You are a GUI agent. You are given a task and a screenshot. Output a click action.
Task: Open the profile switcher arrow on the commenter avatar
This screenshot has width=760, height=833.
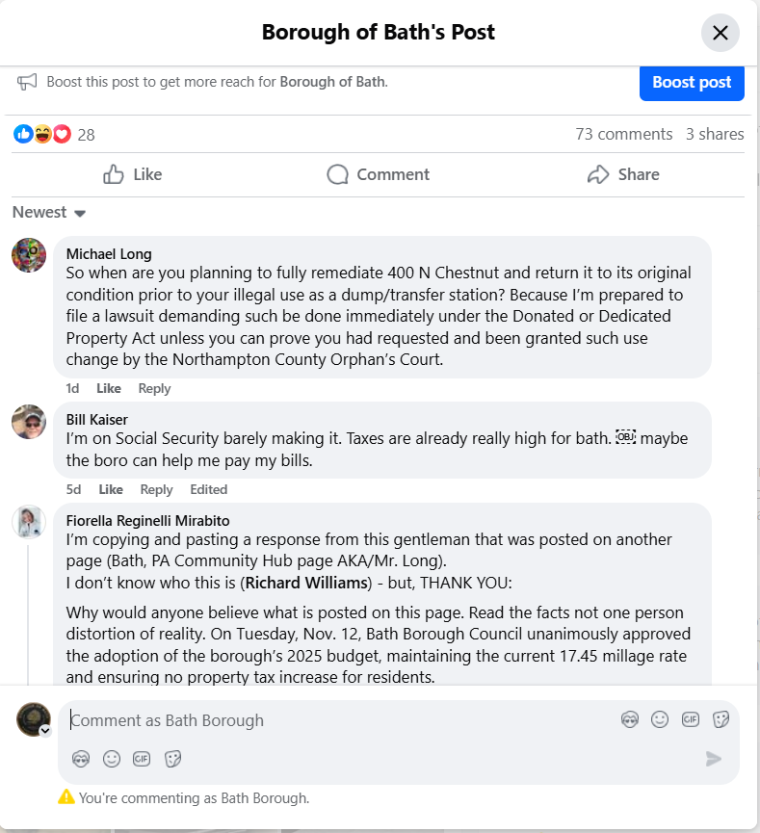click(x=44, y=731)
